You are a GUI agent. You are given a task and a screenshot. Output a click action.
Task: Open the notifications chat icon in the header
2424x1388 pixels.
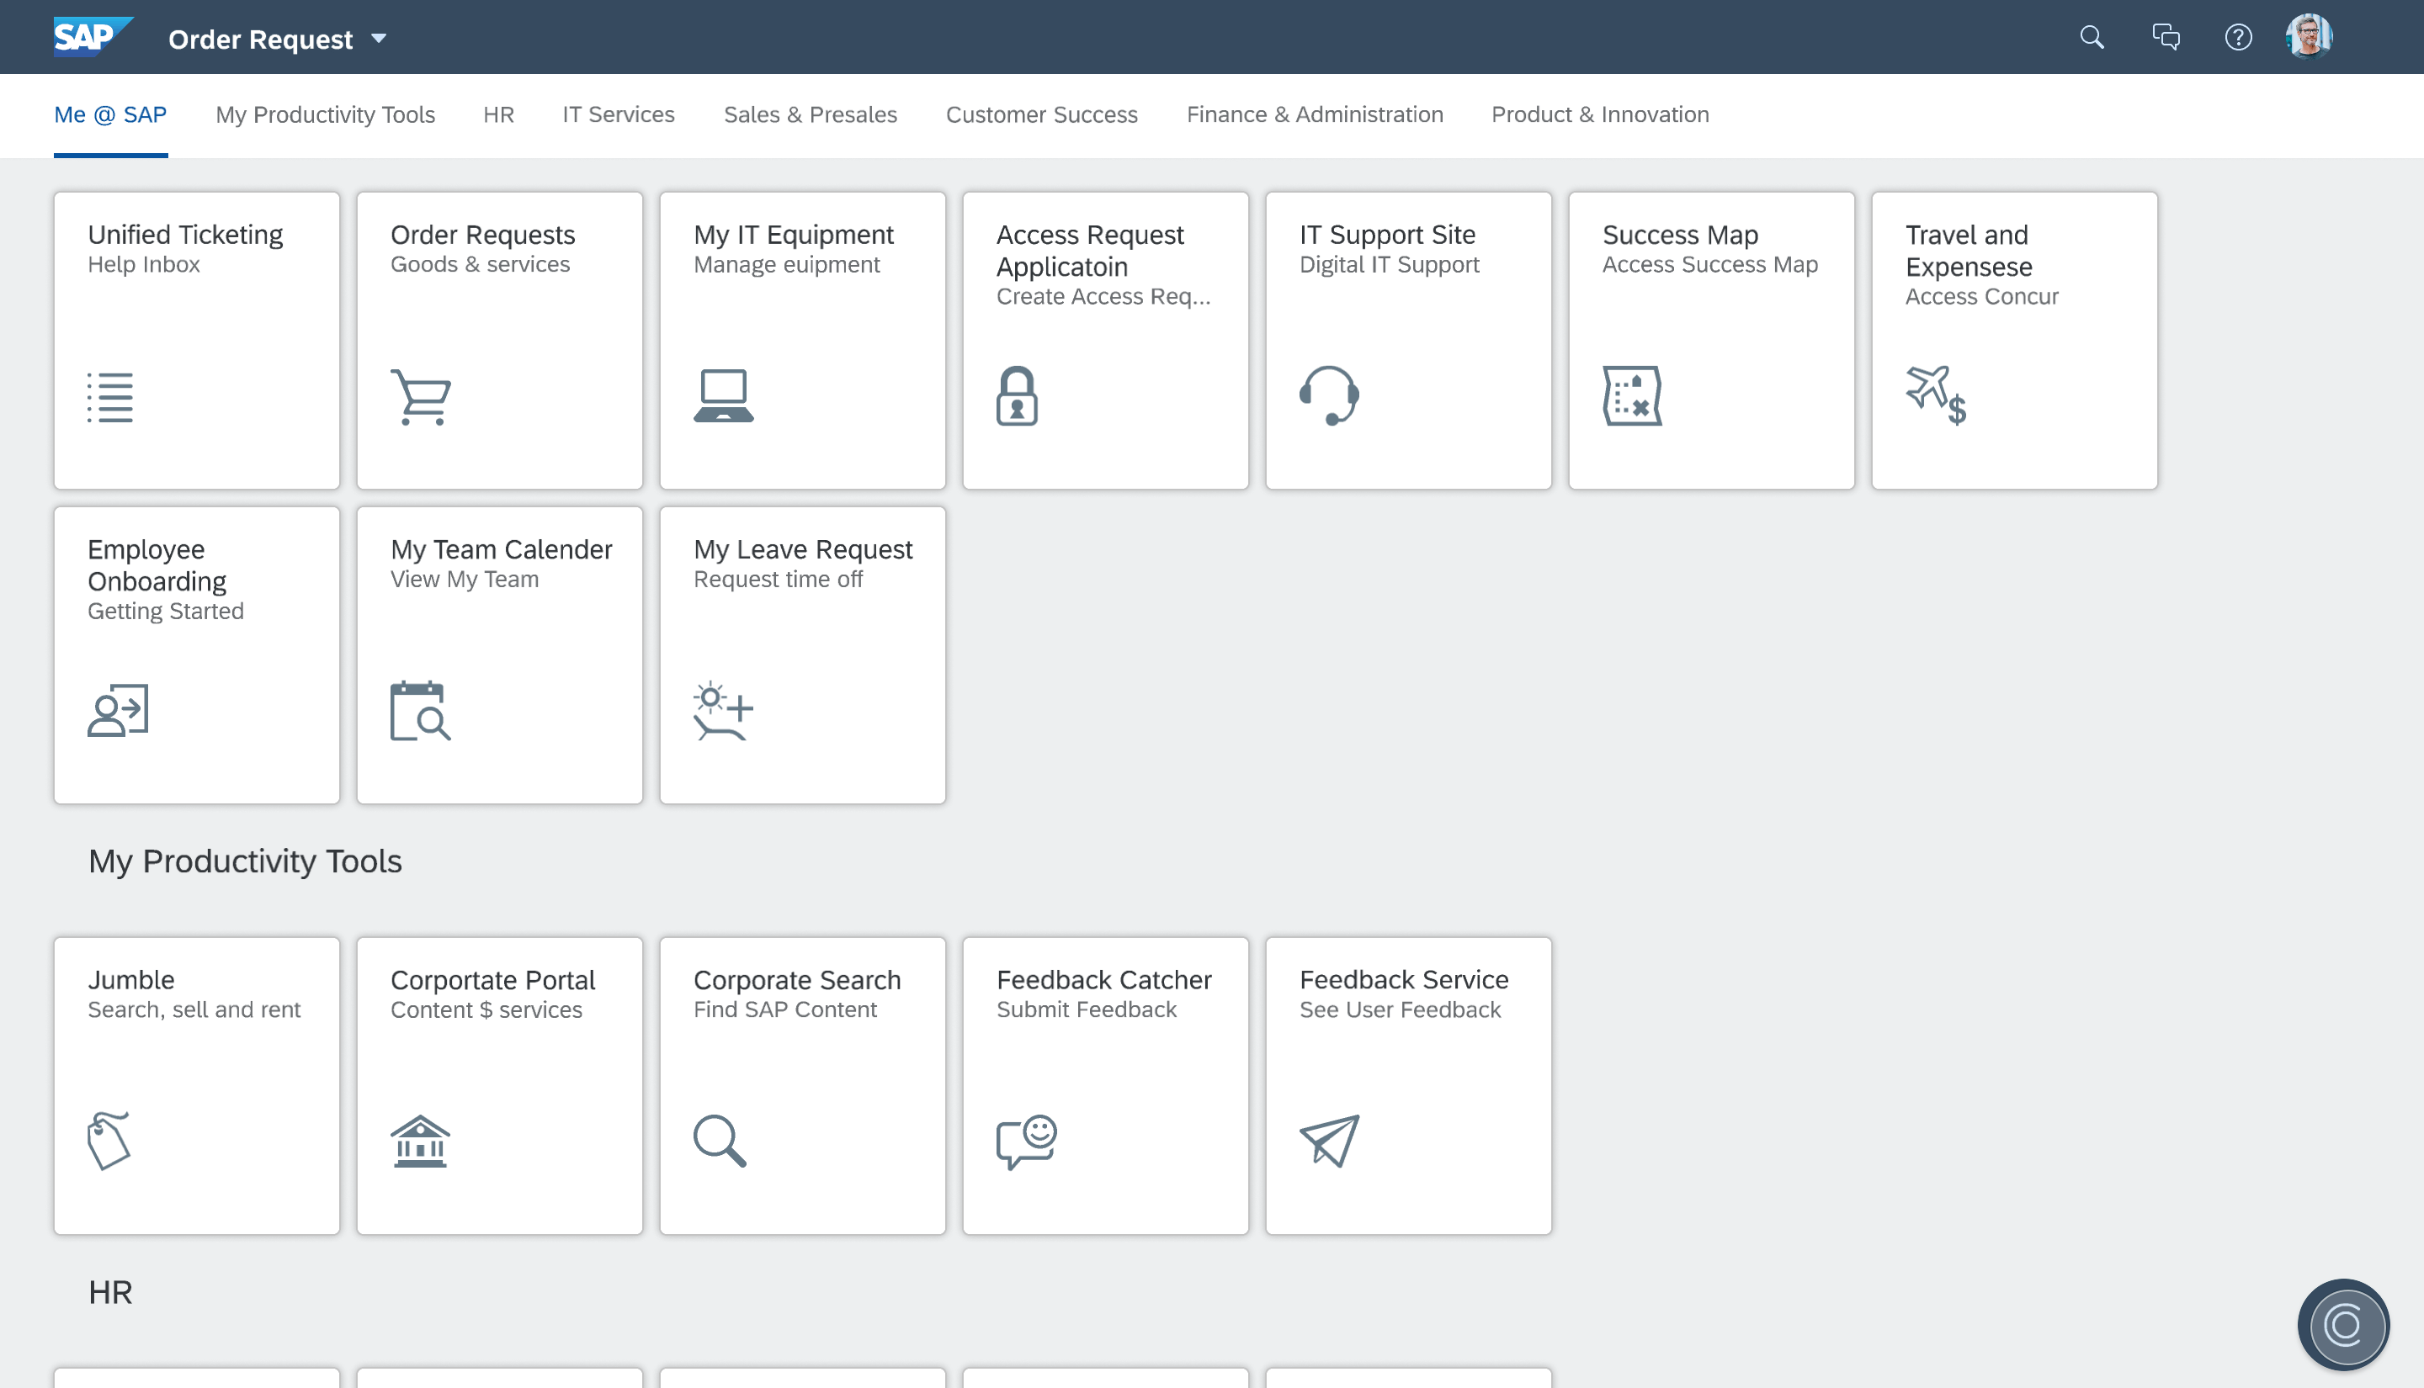(2166, 38)
